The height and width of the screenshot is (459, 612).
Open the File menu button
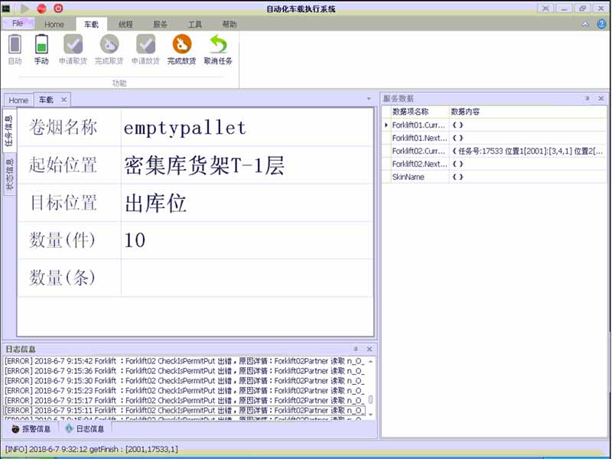pos(18,24)
